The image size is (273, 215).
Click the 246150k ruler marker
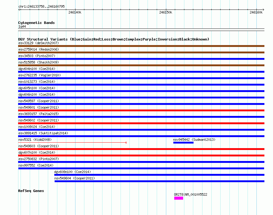166,12
